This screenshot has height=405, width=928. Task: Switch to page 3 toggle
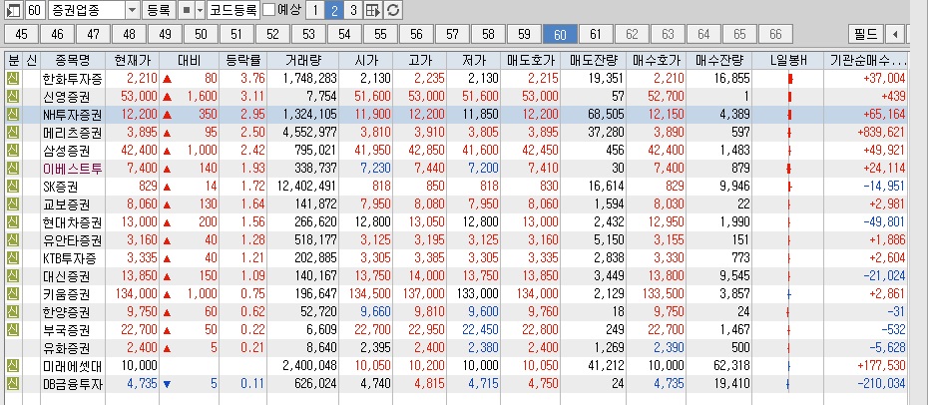tap(353, 9)
